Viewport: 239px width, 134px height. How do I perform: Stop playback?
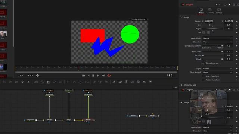93,76
